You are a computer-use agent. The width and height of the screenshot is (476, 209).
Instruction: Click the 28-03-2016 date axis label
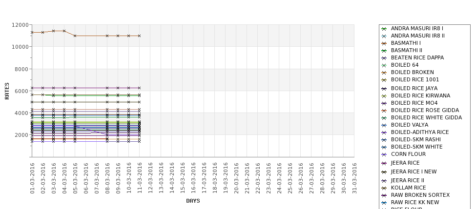322,178
